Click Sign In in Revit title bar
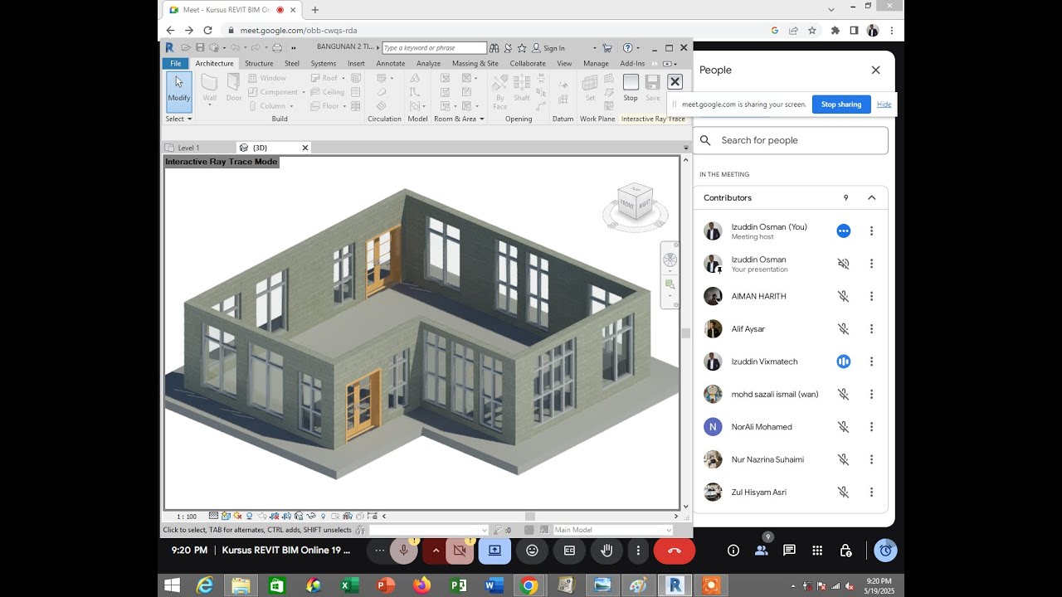The image size is (1062, 597). click(x=548, y=48)
